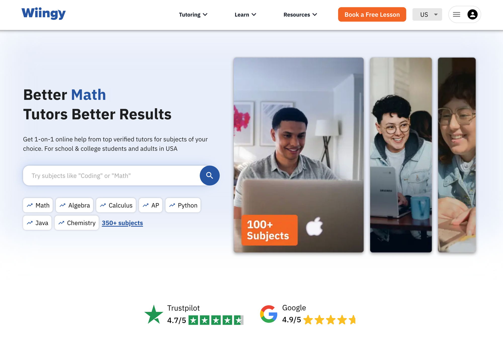Click the Google 4.9/5 star rating
Viewport: 503px width, 353px height.
(319, 320)
